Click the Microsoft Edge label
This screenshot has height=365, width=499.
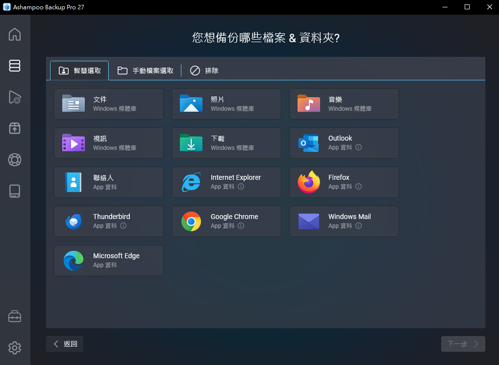116,256
